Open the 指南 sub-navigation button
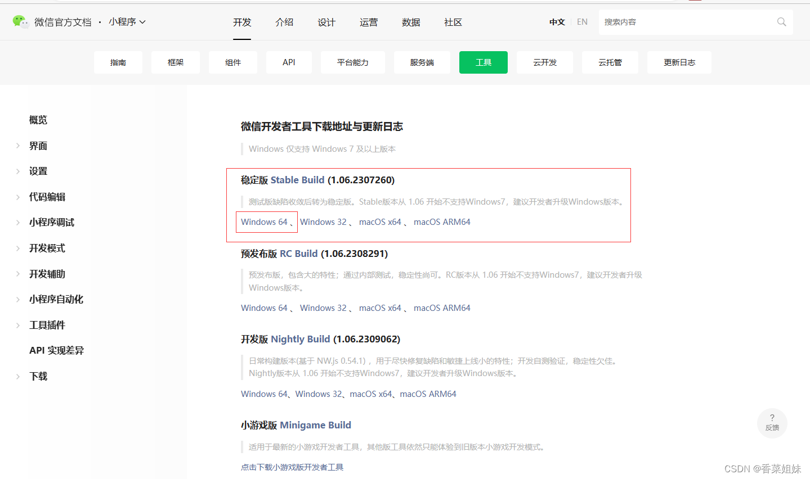The width and height of the screenshot is (810, 479). [x=118, y=62]
